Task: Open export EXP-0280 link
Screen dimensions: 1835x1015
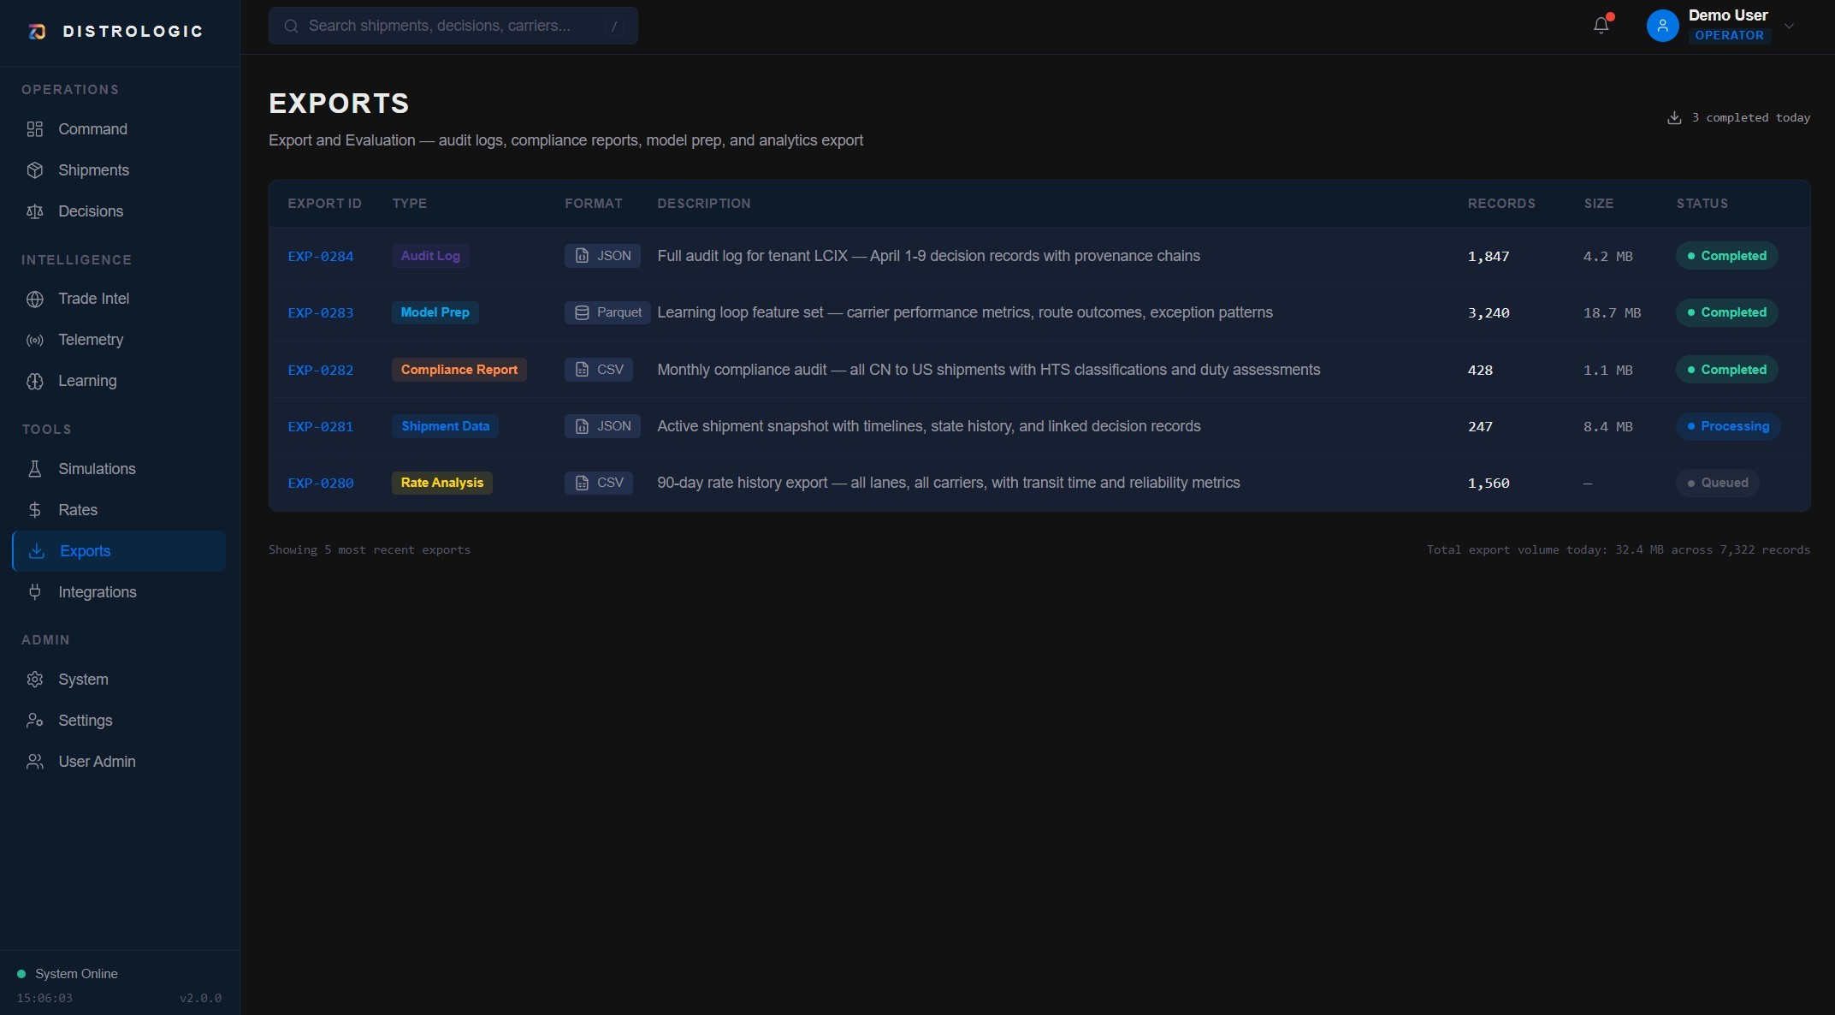Action: point(321,483)
